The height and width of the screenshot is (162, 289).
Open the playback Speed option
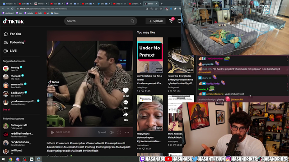pos(102,132)
